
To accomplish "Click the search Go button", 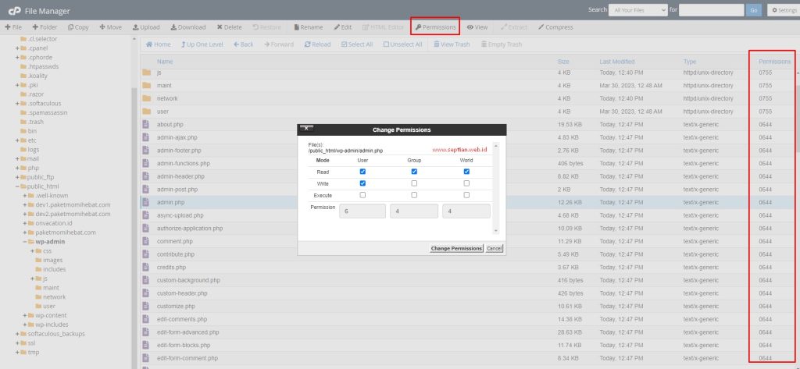I will point(753,10).
